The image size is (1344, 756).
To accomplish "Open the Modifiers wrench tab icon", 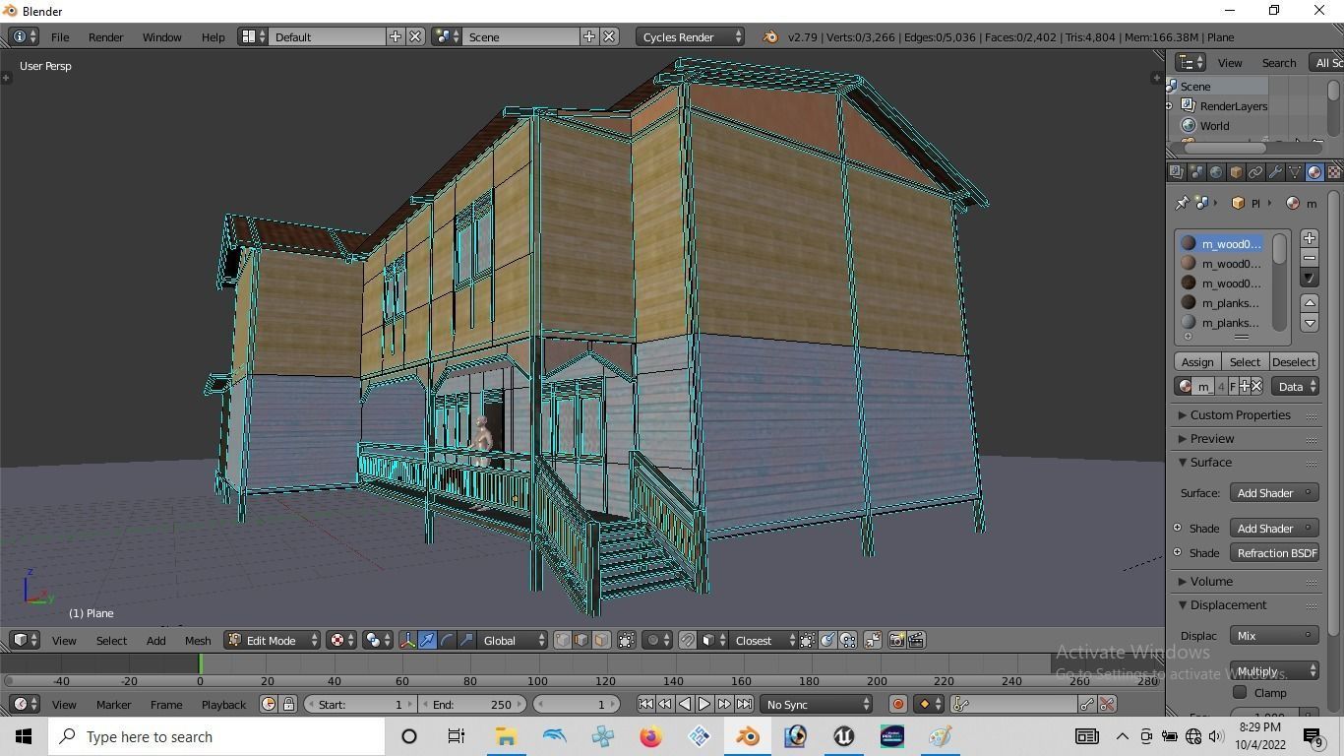I will pos(1275,172).
